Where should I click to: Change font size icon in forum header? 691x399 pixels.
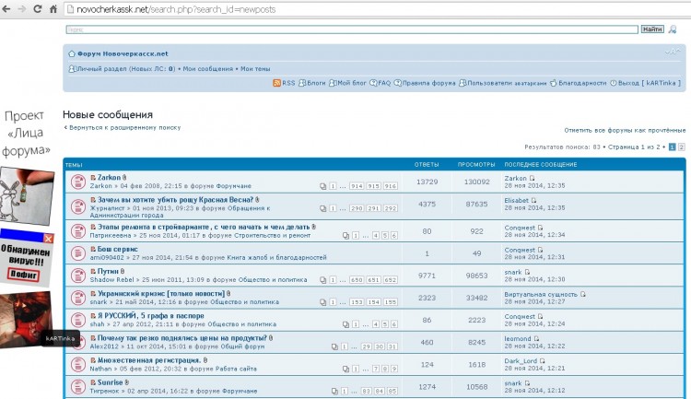673,52
